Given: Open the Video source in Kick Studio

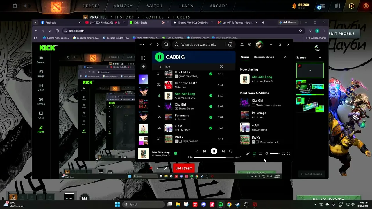Looking at the screenshot, I should 41,88.
